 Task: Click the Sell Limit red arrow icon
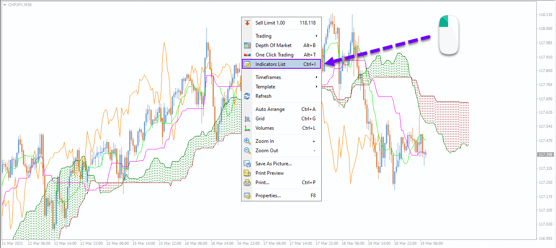(247, 23)
